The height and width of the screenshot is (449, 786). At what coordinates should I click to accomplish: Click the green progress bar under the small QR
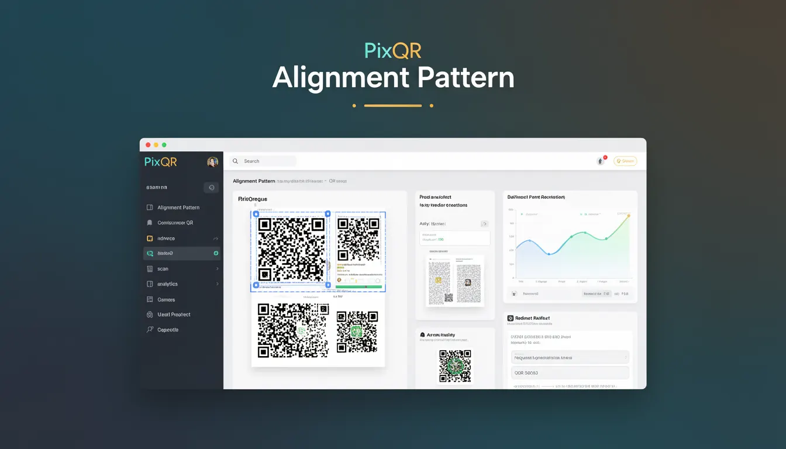coord(358,286)
